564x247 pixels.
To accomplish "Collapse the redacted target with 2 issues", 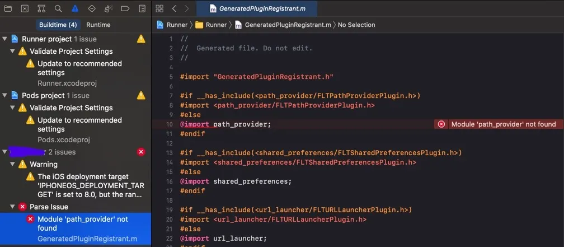I will click(4, 152).
